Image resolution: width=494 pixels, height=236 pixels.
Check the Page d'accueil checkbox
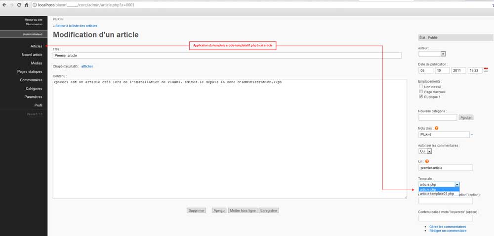coord(421,92)
